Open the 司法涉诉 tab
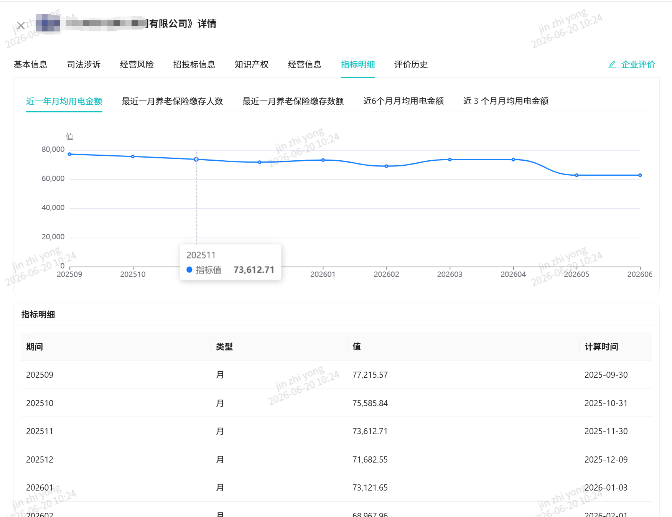The width and height of the screenshot is (672, 517). click(84, 64)
